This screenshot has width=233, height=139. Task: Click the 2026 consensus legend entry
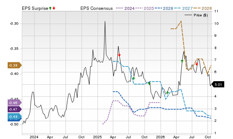pos(164,8)
